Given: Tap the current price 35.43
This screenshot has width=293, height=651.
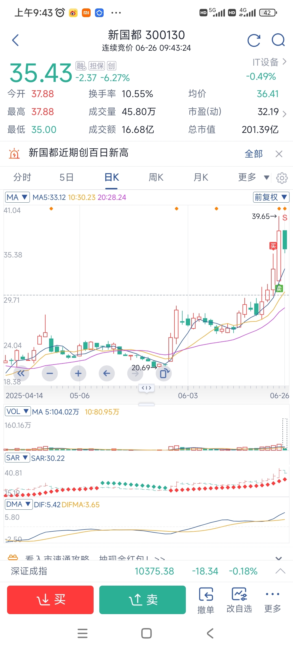Looking at the screenshot, I should (x=41, y=73).
